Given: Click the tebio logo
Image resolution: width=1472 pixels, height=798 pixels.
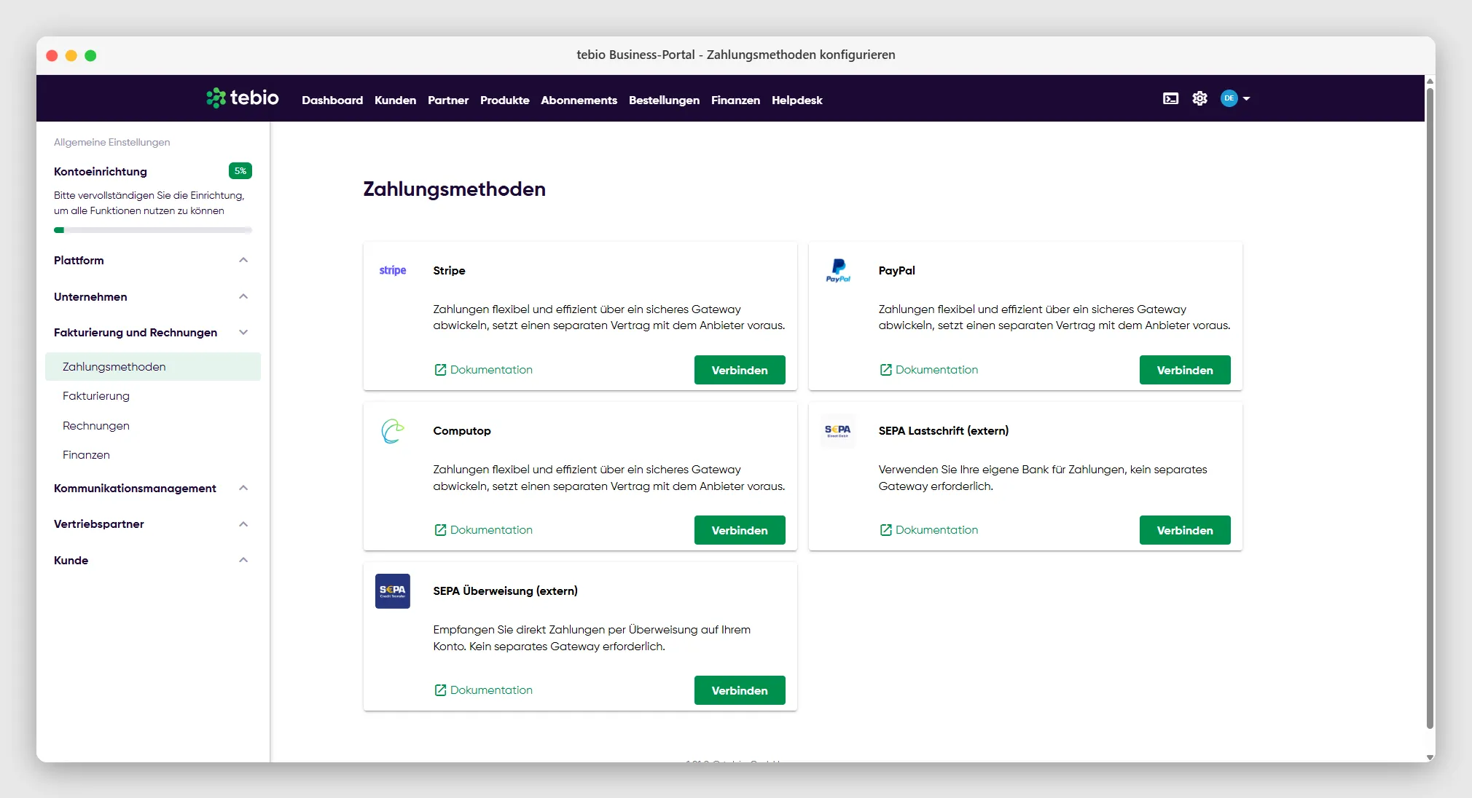Looking at the screenshot, I should pos(243,98).
